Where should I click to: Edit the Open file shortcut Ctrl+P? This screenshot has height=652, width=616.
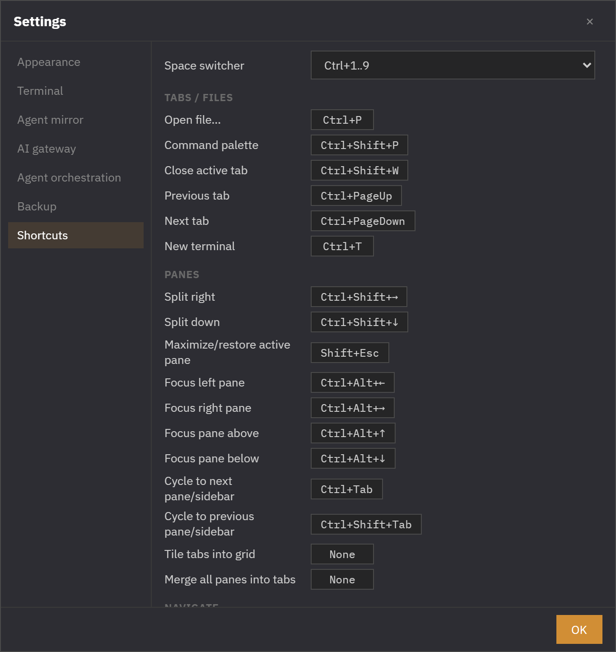tap(342, 120)
